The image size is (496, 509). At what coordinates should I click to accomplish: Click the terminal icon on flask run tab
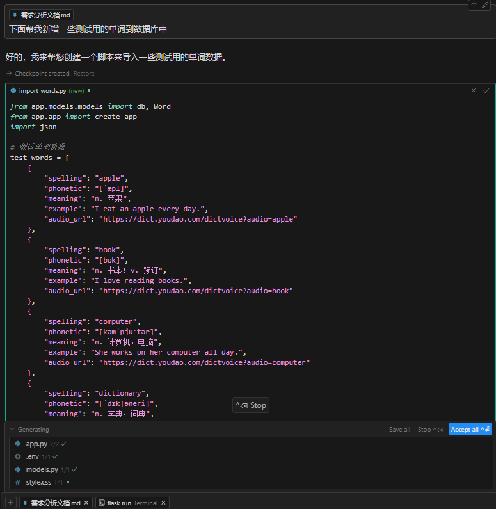[x=102, y=503]
